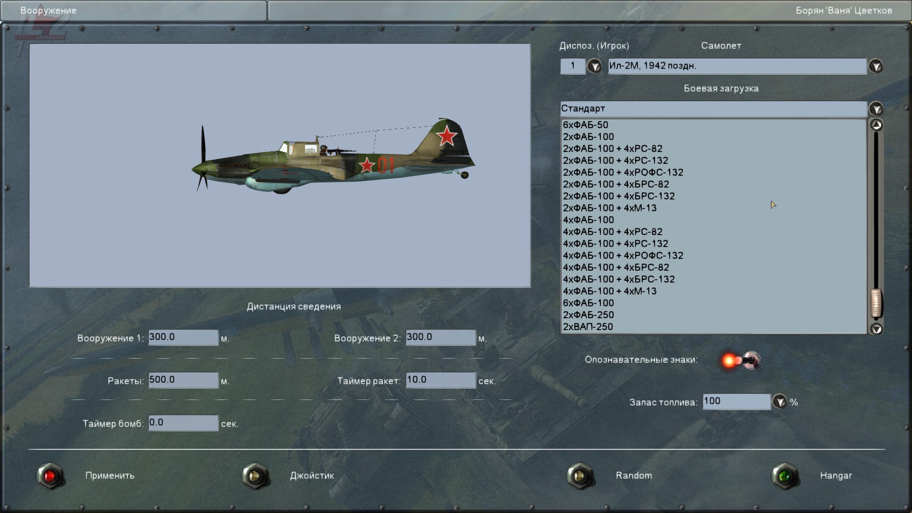
Task: Click the Применить text label
Action: 110,475
